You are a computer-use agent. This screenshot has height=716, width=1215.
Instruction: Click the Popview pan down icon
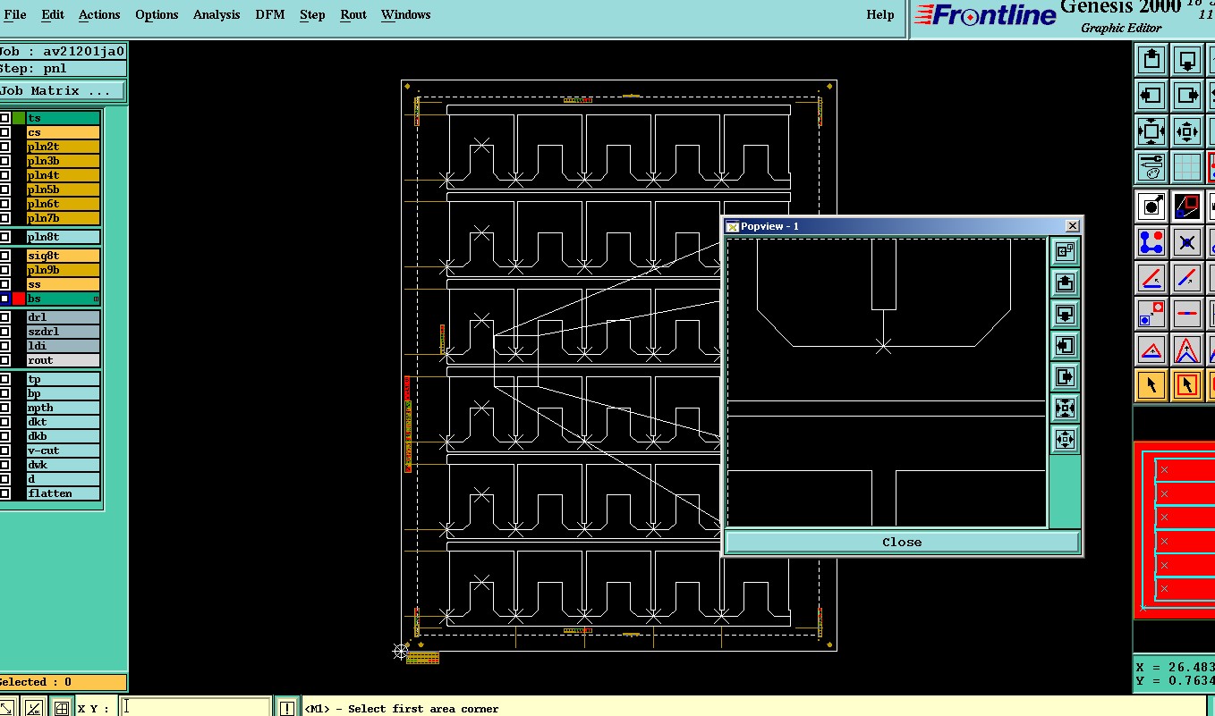[1065, 314]
